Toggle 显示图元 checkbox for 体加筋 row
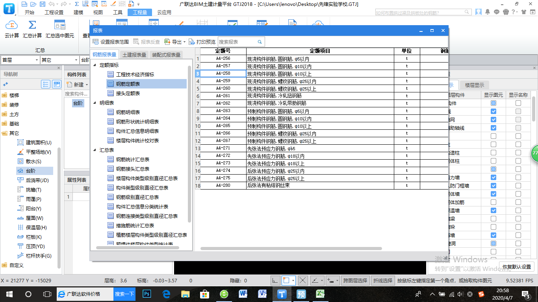The image size is (538, 302). tap(493, 202)
